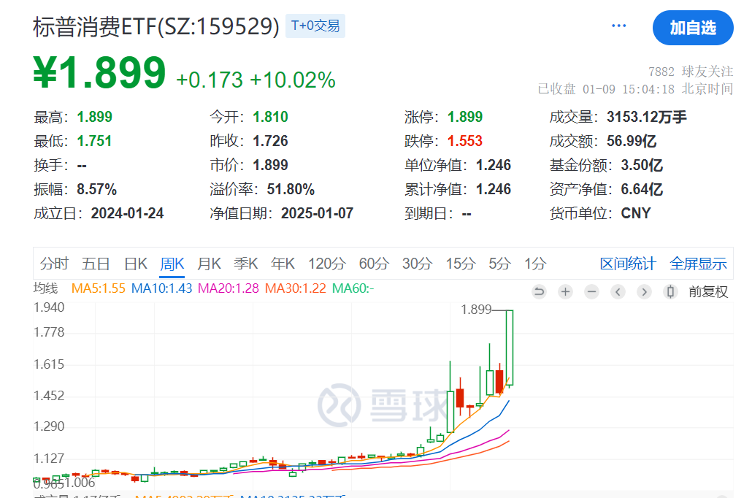Zoom in chart with plus icon
This screenshot has height=498, width=752.
coord(565,291)
